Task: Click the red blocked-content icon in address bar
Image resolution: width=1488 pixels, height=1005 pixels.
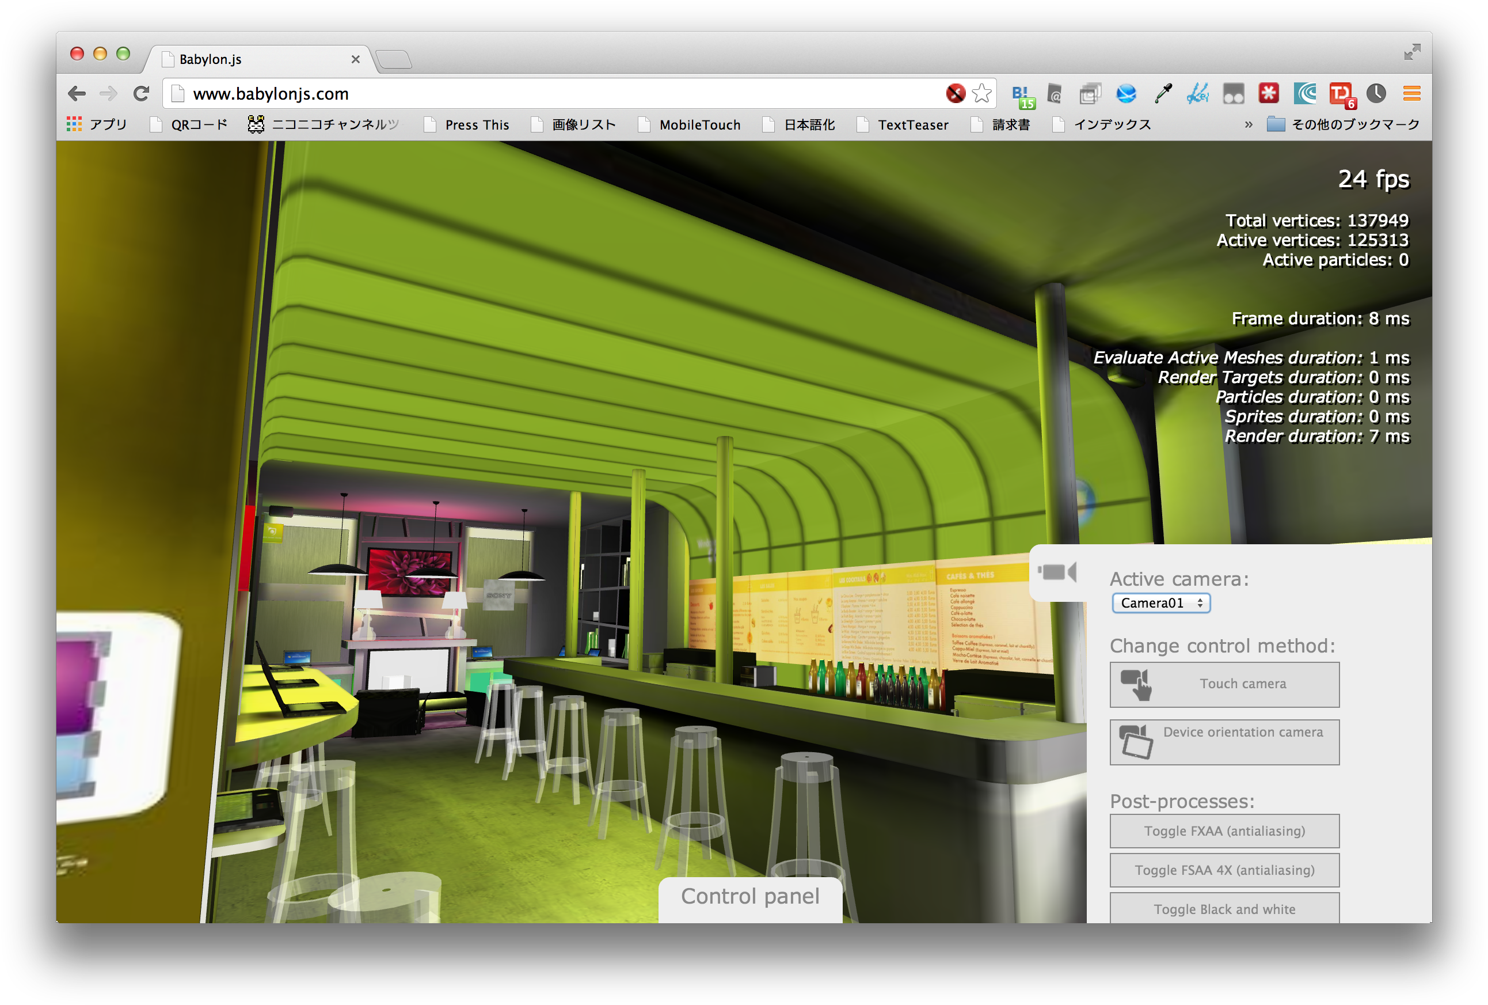Action: (956, 93)
